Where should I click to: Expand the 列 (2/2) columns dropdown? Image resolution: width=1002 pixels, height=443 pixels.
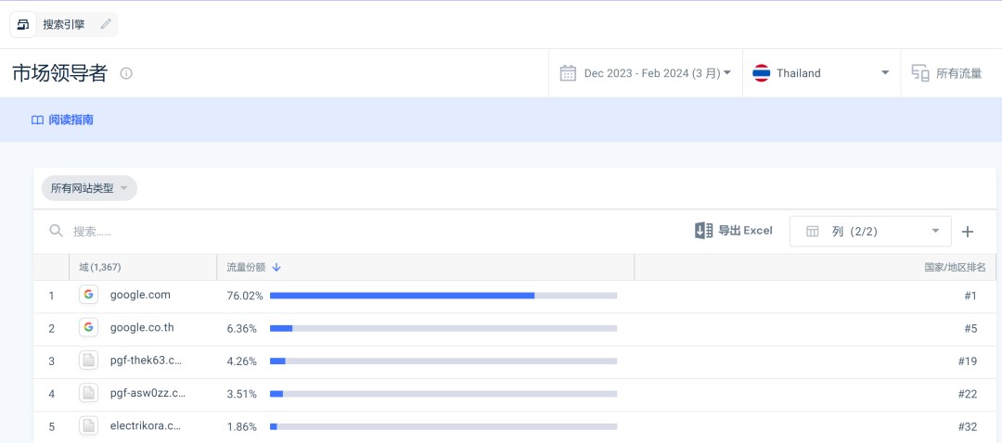[x=869, y=231]
